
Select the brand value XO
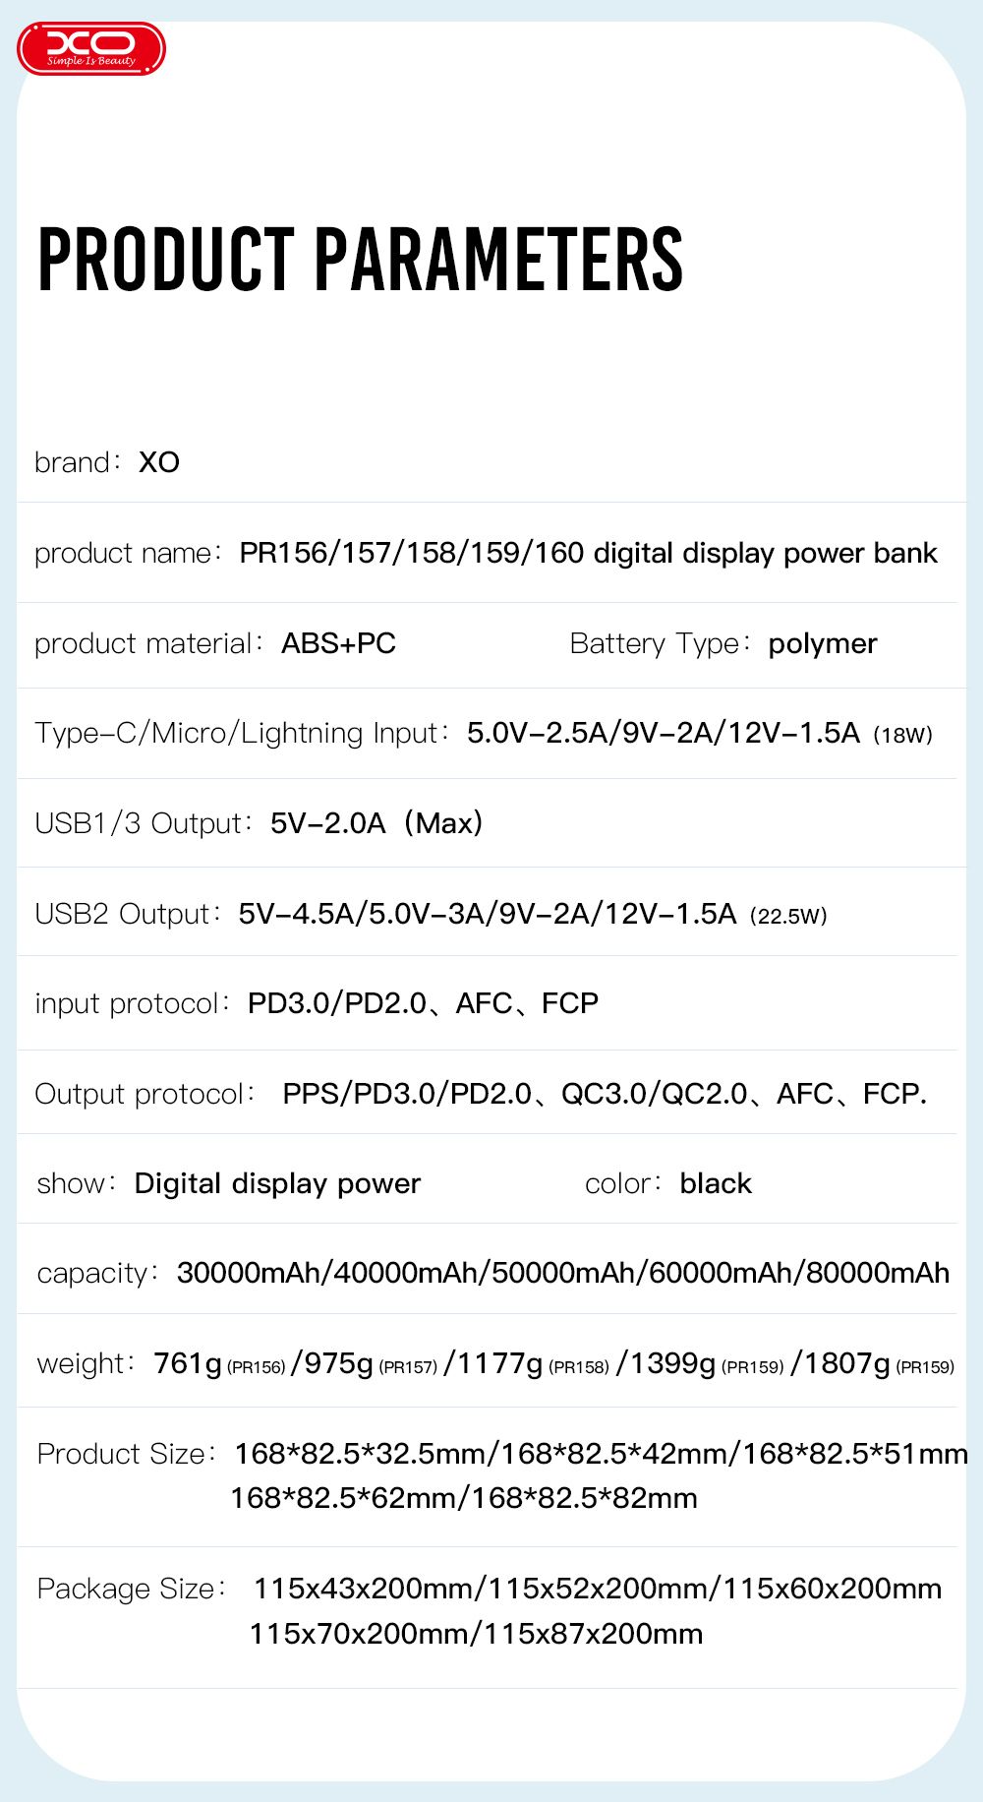[159, 462]
